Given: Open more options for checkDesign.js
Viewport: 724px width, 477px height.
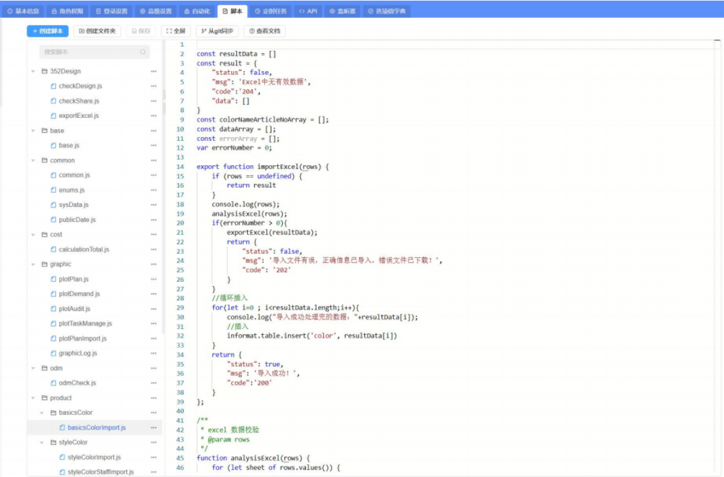Looking at the screenshot, I should (x=154, y=86).
